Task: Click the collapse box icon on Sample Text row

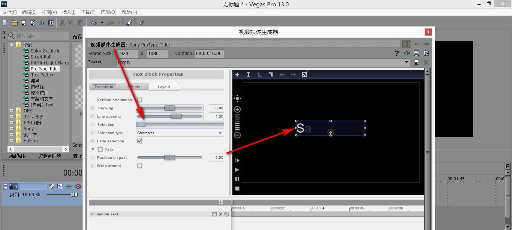Action: (214, 214)
